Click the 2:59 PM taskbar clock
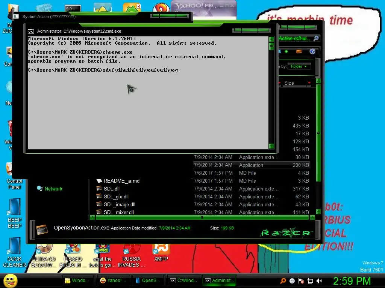Image resolution: width=385 pixels, height=288 pixels. [x=352, y=281]
